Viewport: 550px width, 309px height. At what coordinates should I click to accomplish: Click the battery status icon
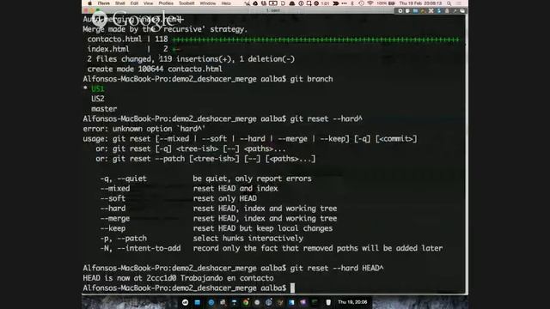point(392,3)
